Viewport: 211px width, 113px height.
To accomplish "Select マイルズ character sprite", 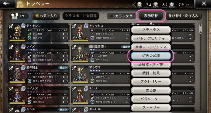I will pos(17,95).
